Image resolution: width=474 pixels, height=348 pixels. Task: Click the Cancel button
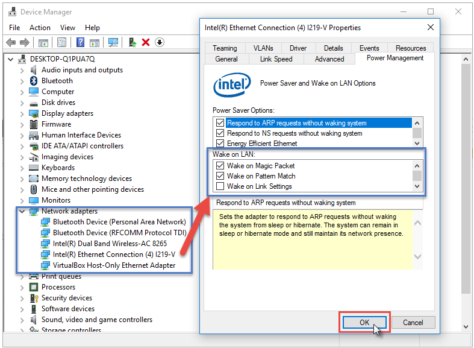[413, 322]
